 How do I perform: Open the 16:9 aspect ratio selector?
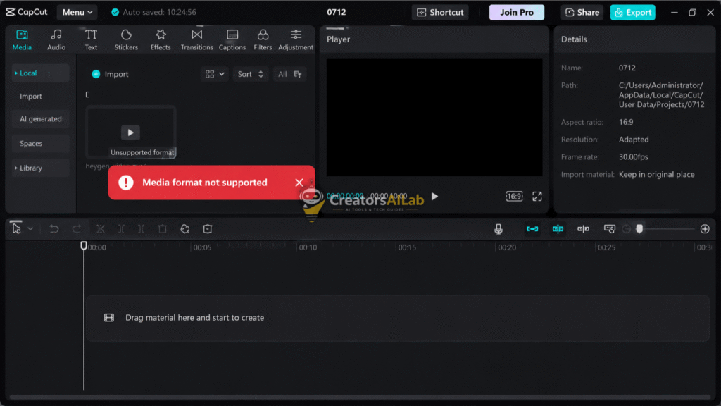(x=514, y=197)
